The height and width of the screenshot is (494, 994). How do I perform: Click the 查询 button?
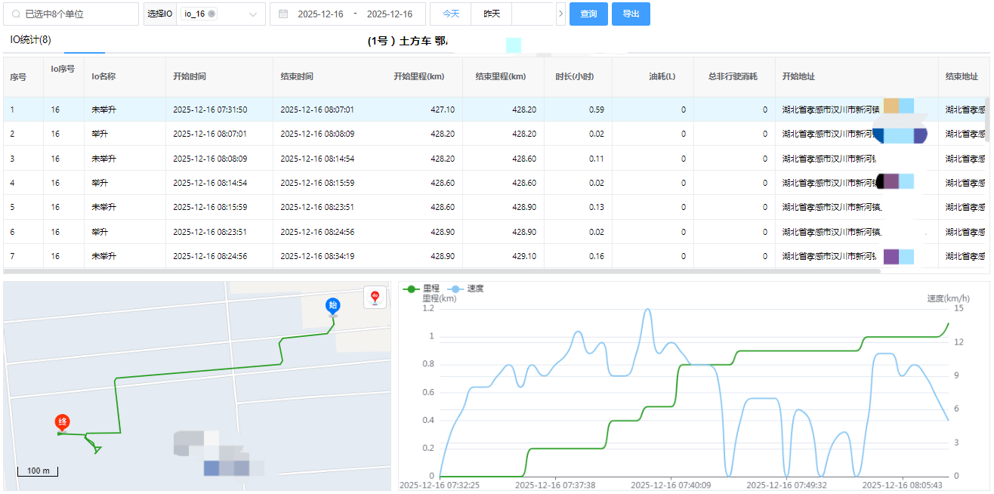588,14
